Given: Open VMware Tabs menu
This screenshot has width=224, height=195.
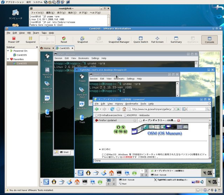Looking at the screenshot, I should coord(44,33).
